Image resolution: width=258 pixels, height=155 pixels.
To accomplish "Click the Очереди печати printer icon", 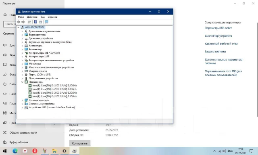I will [x=26, y=71].
